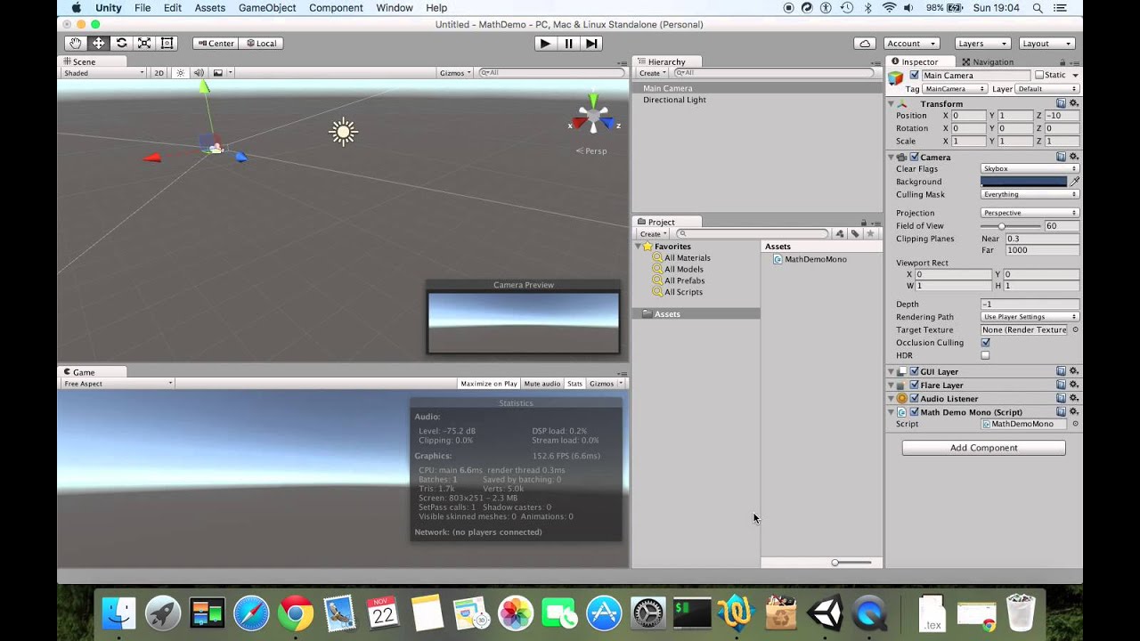Disable the Audio Listener checkbox
This screenshot has height=641, width=1140.
(x=914, y=398)
